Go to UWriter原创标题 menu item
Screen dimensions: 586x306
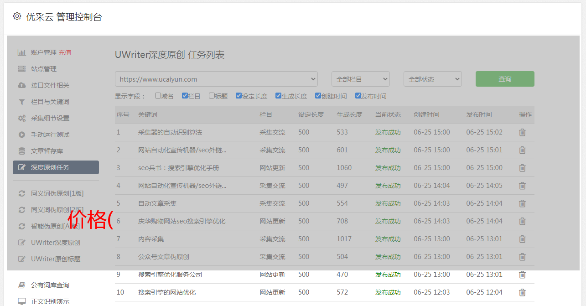56,259
